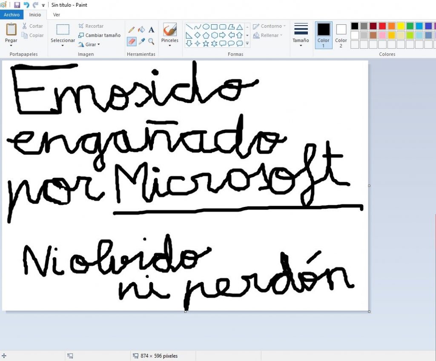This screenshot has width=436, height=361.
Task: Select the six-point star shape
Action: click(x=214, y=44)
